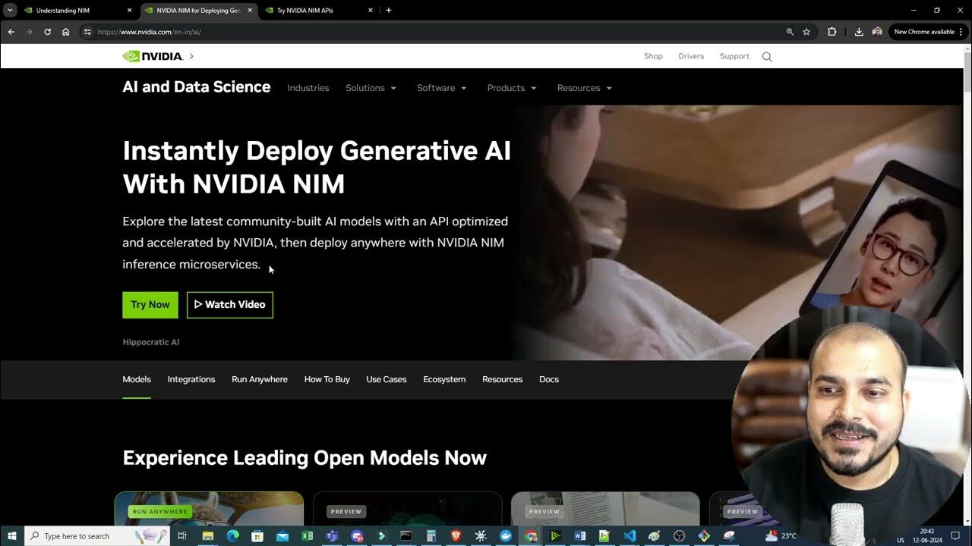Image resolution: width=972 pixels, height=546 pixels.
Task: Open the Shop link
Action: tap(653, 56)
